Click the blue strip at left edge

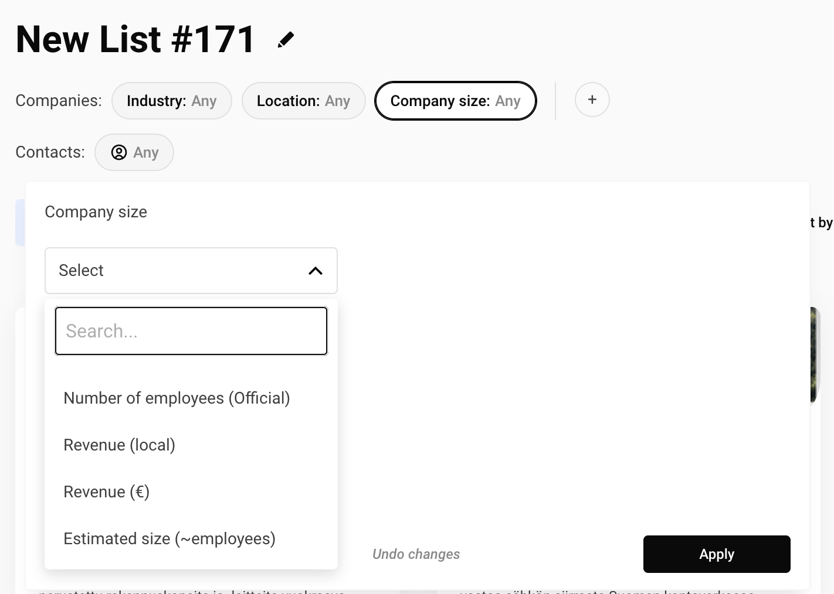pos(19,223)
